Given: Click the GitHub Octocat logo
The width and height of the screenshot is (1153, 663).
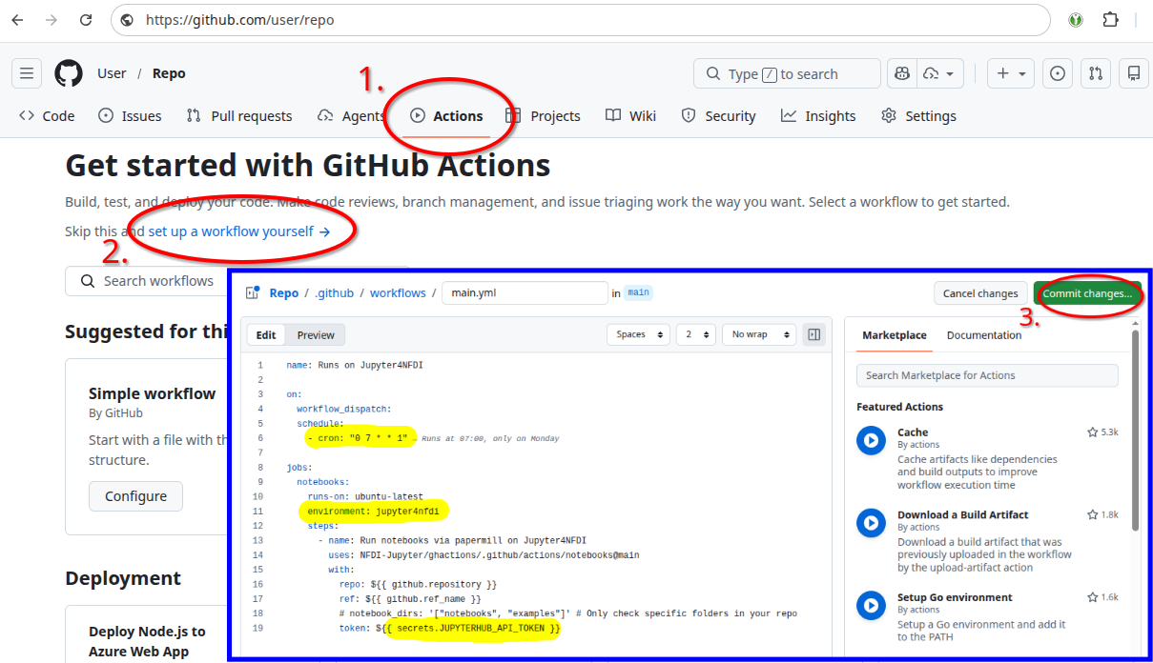Looking at the screenshot, I should click(69, 73).
